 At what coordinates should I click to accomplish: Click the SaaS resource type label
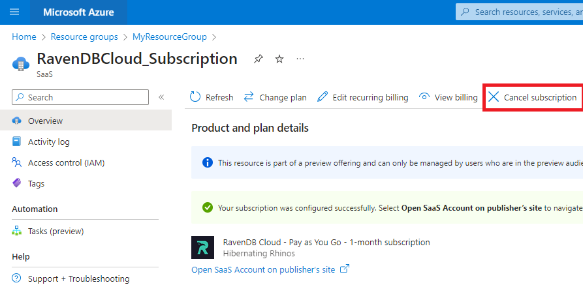pos(44,74)
